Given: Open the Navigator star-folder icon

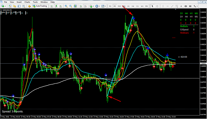Looking at the screenshot, I should (15, 6).
